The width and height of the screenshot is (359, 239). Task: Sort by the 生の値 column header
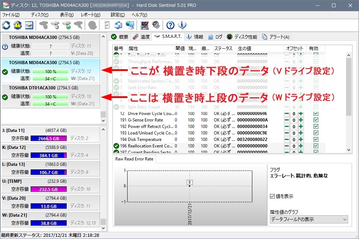260,49
